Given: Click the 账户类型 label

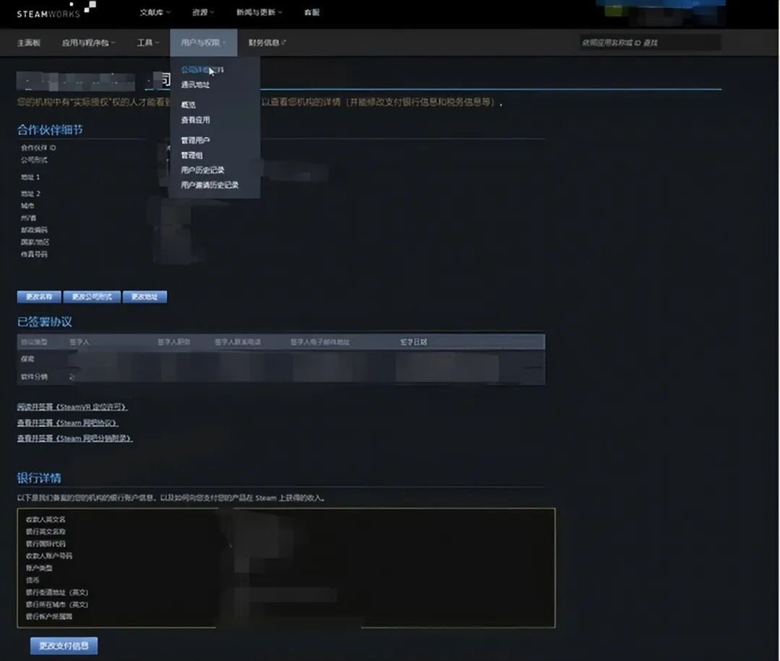Looking at the screenshot, I should pyautogui.click(x=39, y=568).
